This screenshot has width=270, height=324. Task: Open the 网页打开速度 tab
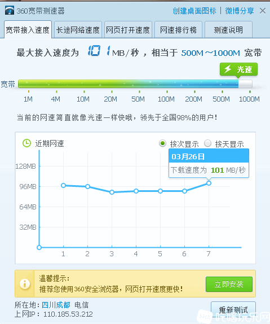coord(128,30)
